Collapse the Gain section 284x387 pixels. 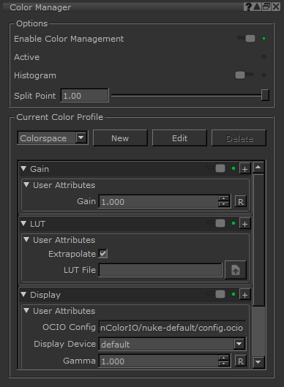(x=23, y=168)
